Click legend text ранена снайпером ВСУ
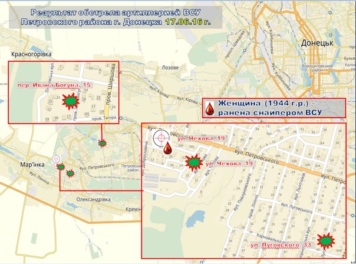Viewport: 356px width, 264px height. pos(270,112)
